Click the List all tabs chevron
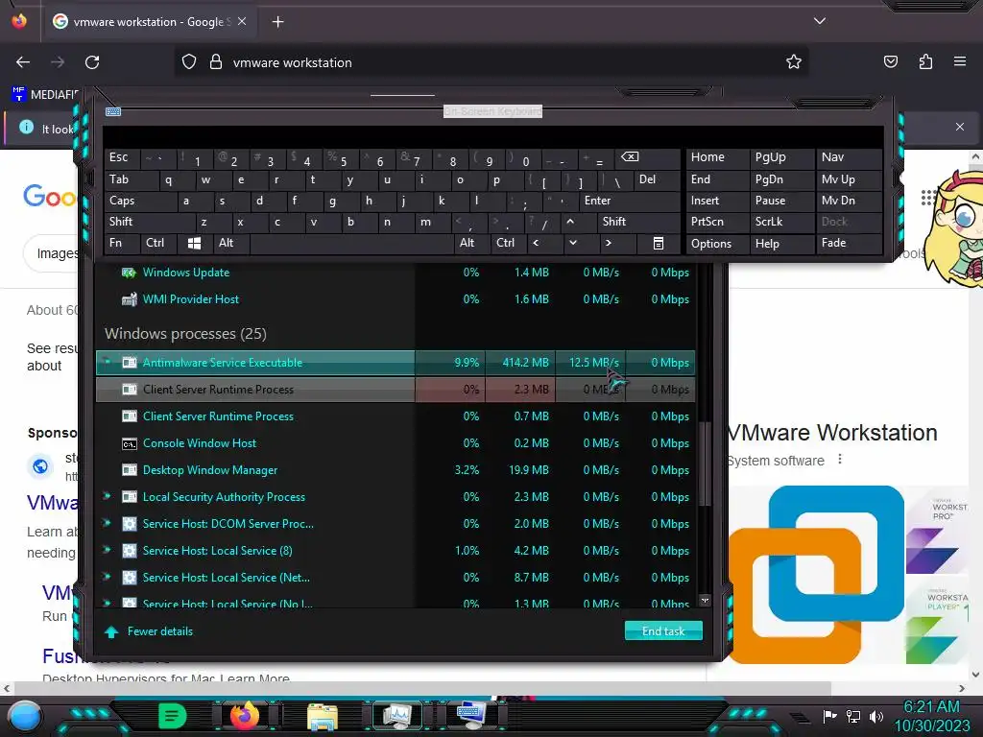 pos(820,21)
